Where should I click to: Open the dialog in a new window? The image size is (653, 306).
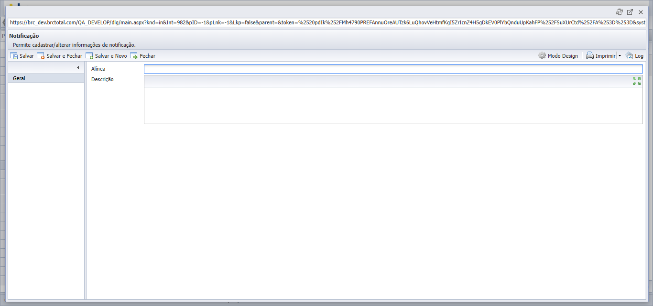[630, 12]
